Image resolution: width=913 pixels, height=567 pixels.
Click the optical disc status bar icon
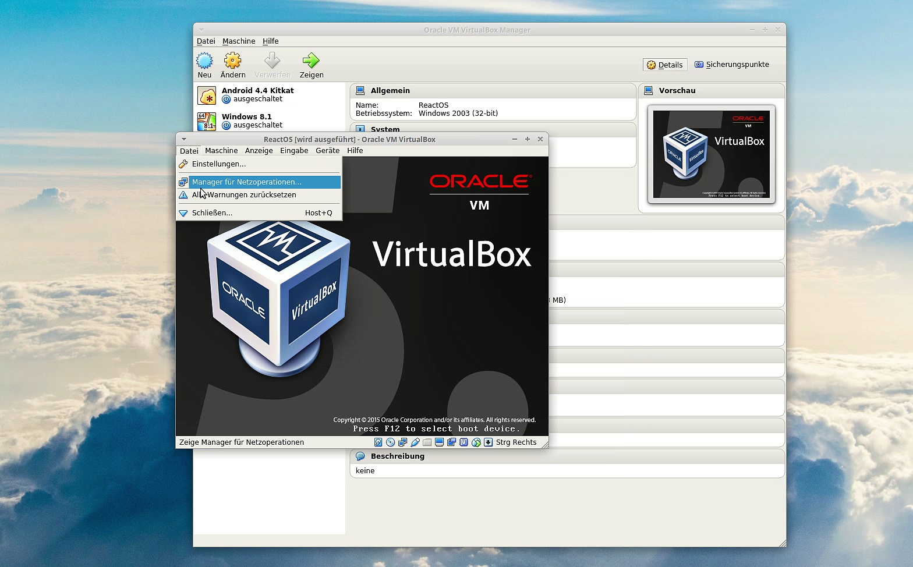[391, 442]
